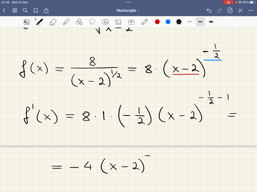Select the Eraser tool
The width and height of the screenshot is (257, 192).
pos(52,22)
